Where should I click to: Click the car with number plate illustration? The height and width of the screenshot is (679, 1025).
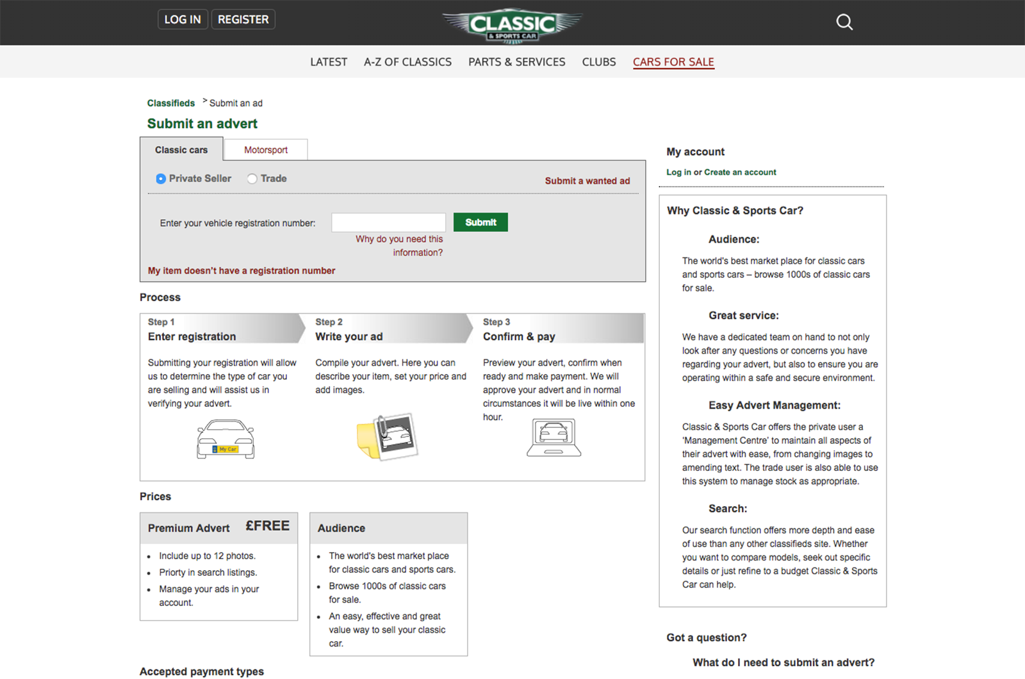tap(225, 439)
